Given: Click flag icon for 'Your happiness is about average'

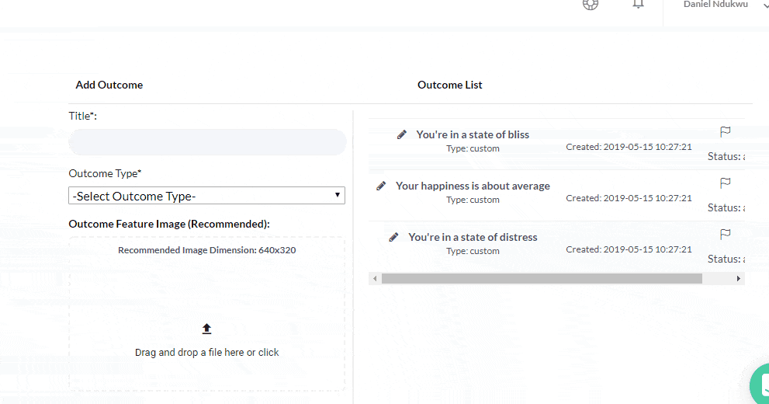Looking at the screenshot, I should point(726,183).
